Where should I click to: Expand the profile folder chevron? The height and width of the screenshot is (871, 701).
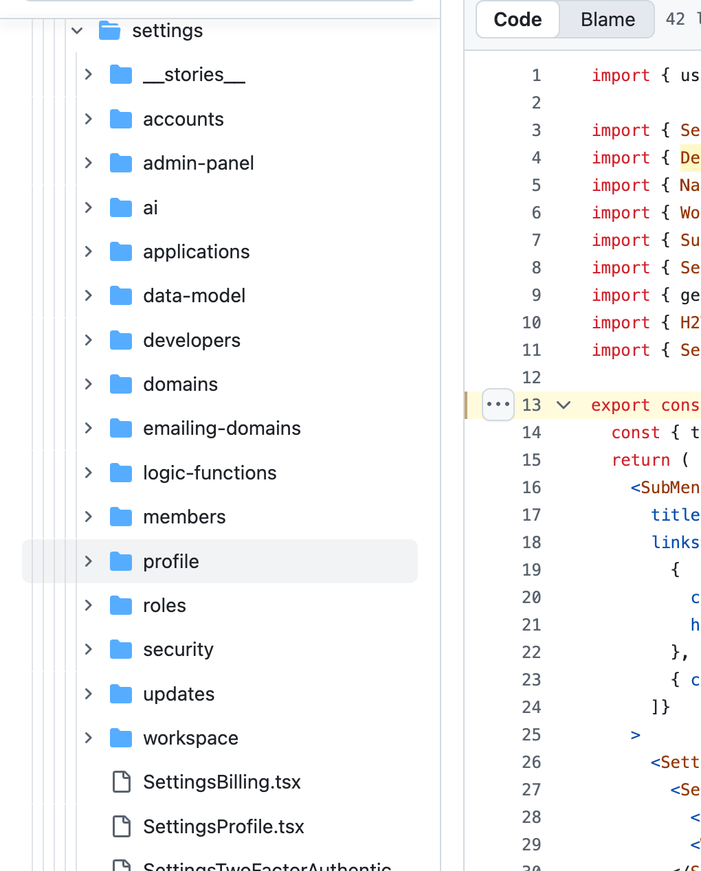(88, 561)
